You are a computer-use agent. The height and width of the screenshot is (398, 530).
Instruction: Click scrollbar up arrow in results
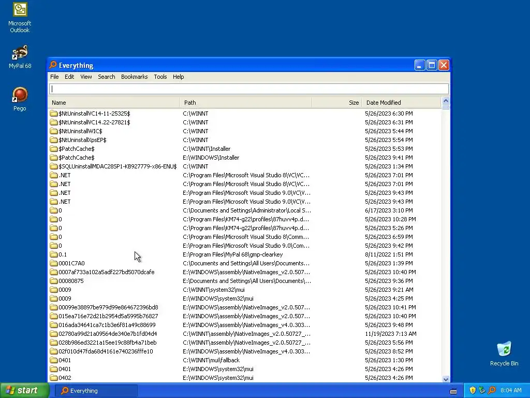[x=446, y=101]
